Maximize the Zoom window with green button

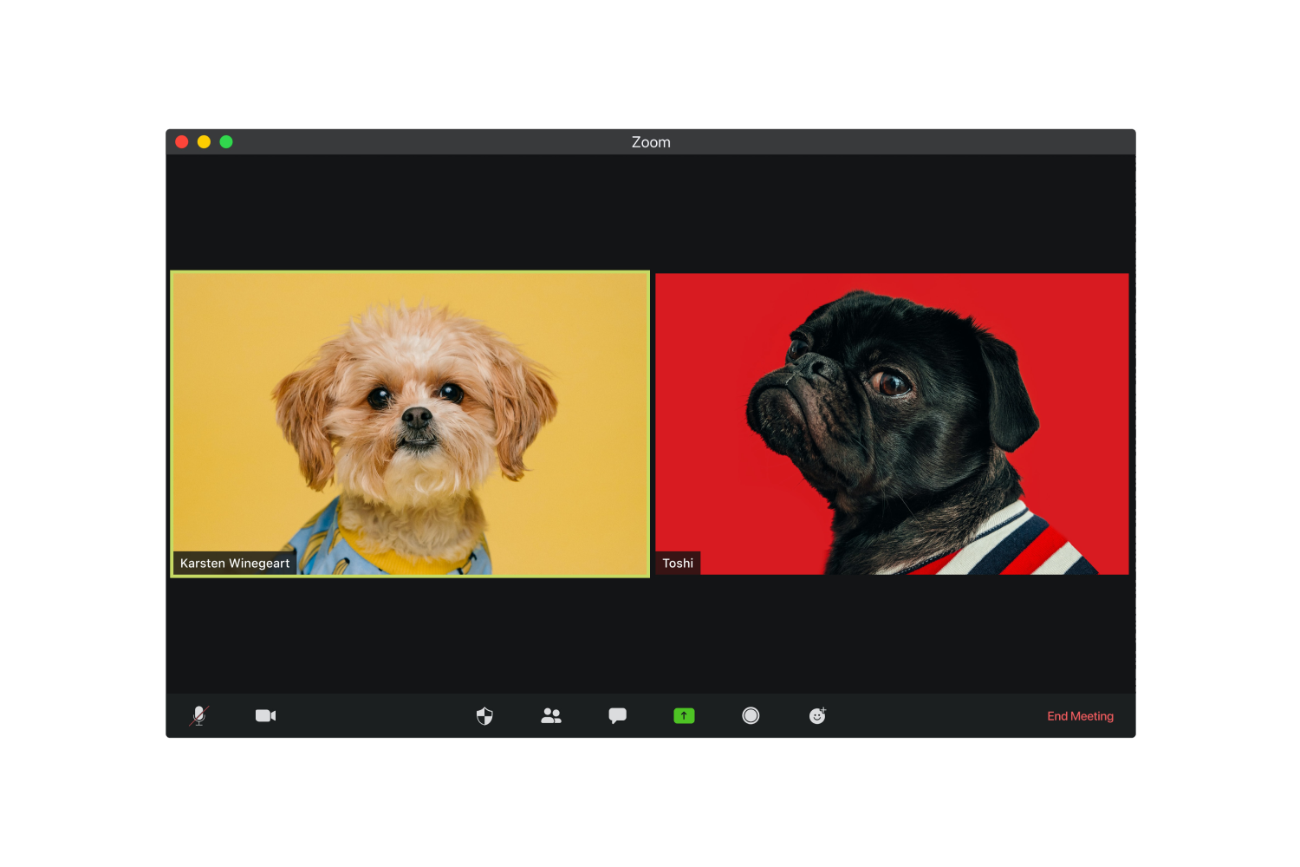(x=226, y=142)
